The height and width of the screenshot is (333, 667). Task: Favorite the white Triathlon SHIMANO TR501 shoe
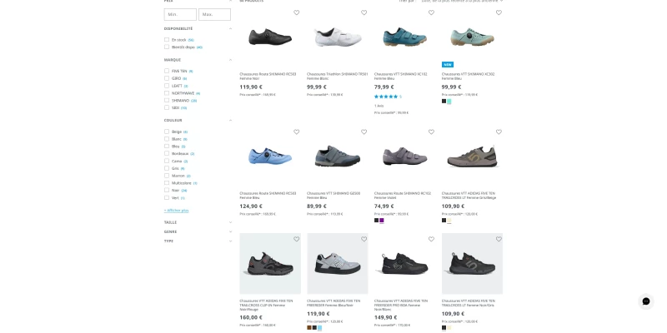click(364, 12)
